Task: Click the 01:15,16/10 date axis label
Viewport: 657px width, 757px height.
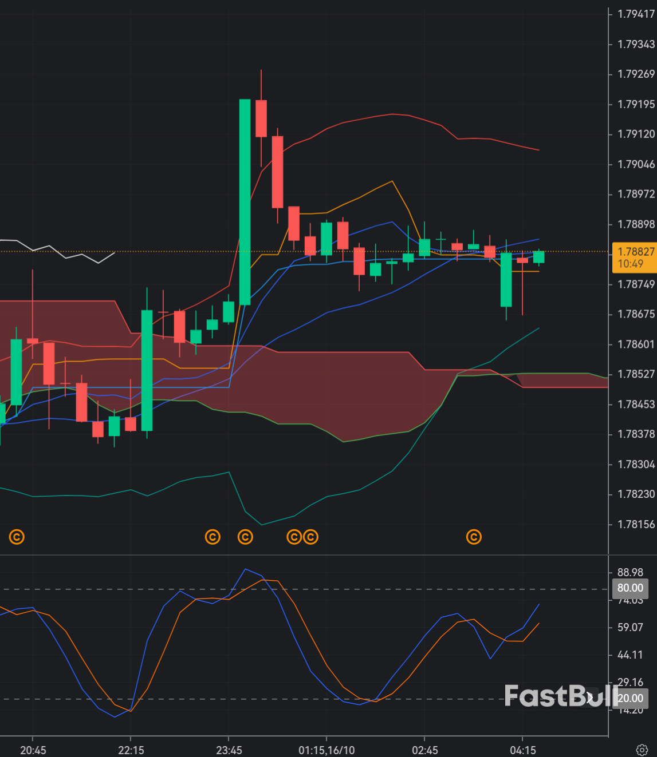Action: pos(326,750)
